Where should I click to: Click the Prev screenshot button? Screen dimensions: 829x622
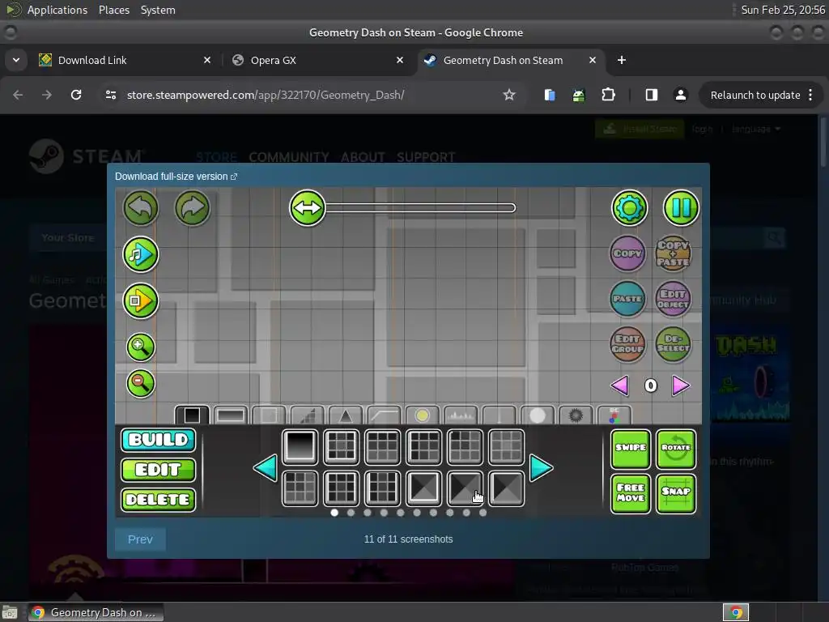(x=140, y=539)
